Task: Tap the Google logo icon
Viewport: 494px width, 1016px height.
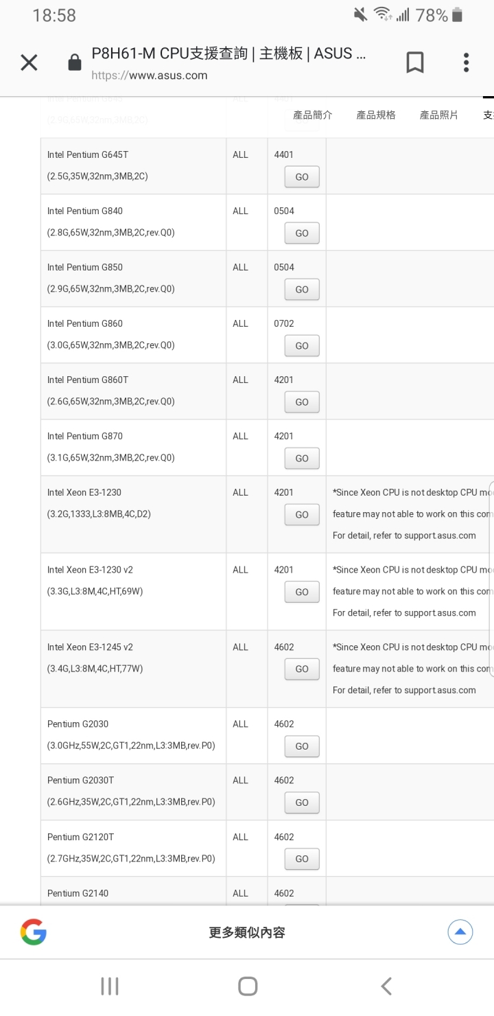Action: (34, 932)
